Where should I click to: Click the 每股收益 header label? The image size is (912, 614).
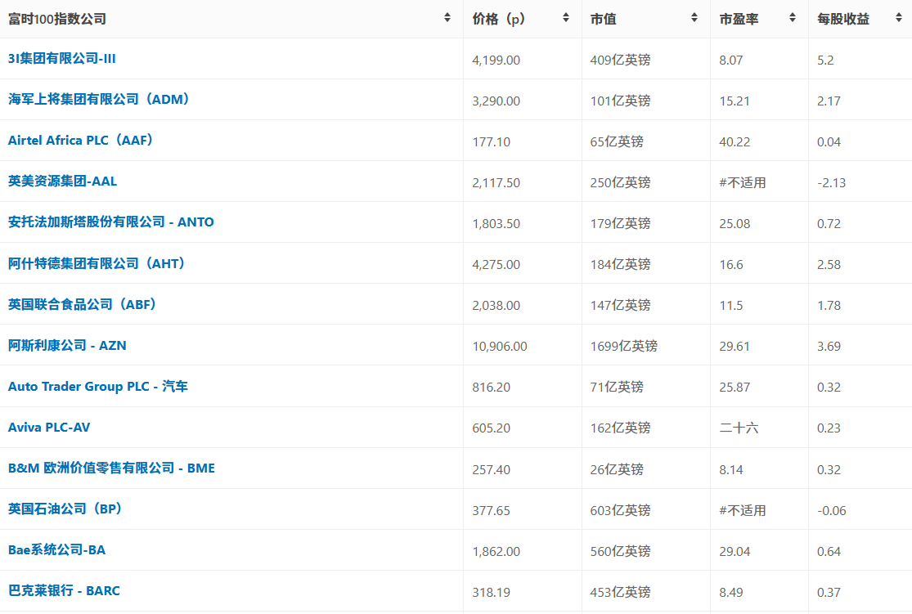[843, 19]
